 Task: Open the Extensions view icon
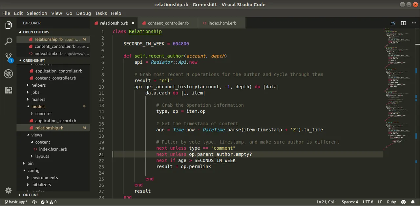click(9, 90)
